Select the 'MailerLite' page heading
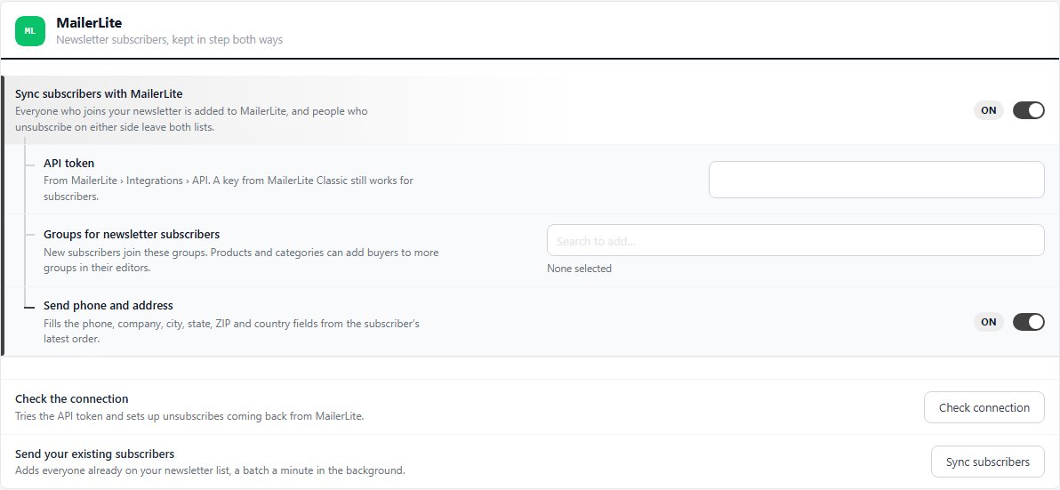 (89, 23)
